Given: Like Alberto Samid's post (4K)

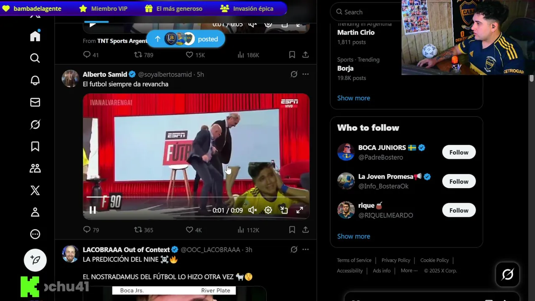Looking at the screenshot, I should pos(194,230).
